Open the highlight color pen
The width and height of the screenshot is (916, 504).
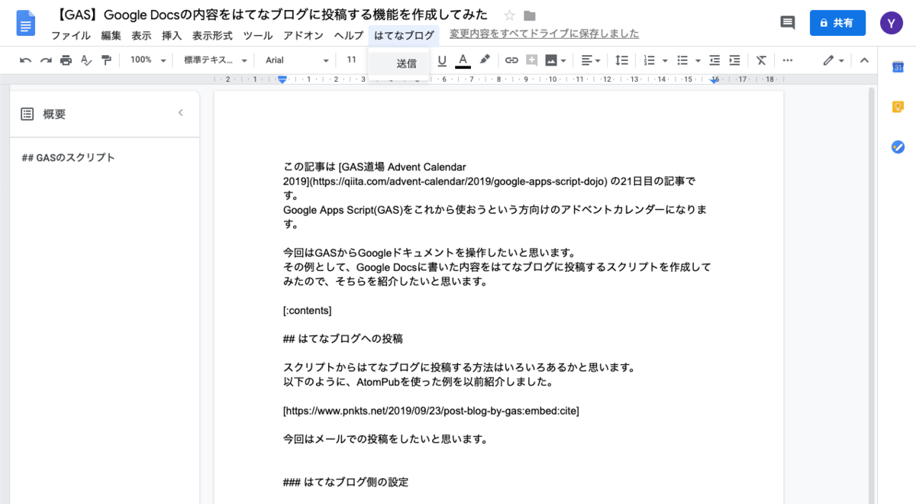point(485,60)
